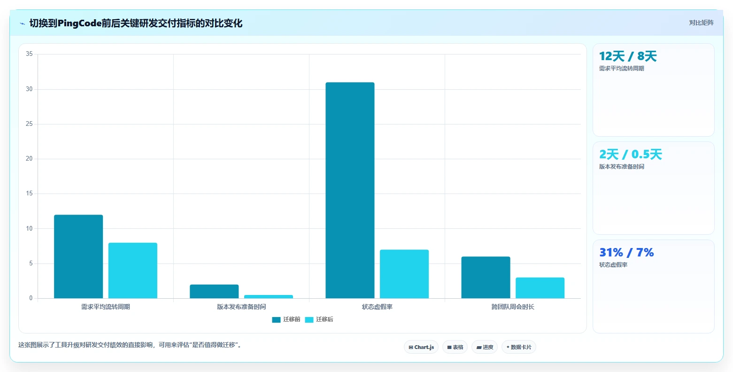Screen dimensions: 733x372
Task: Select the 进度 tag button
Action: coord(485,347)
